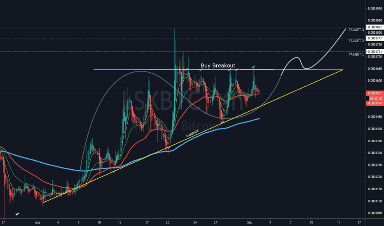Click the 0.0001150 price axis label
The height and width of the screenshot is (226, 384).
[375, 189]
